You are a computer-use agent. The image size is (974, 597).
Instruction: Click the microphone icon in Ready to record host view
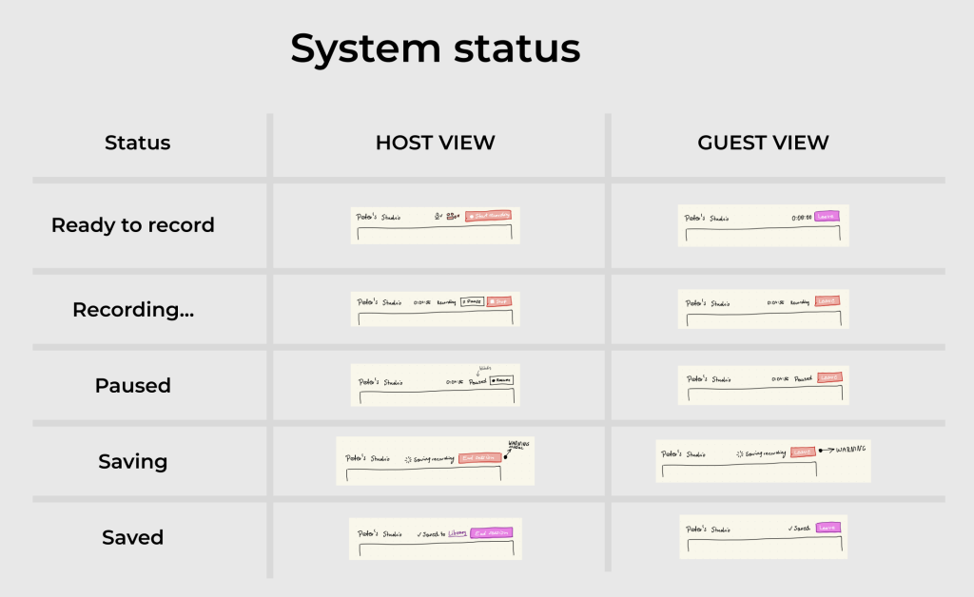pyautogui.click(x=438, y=217)
